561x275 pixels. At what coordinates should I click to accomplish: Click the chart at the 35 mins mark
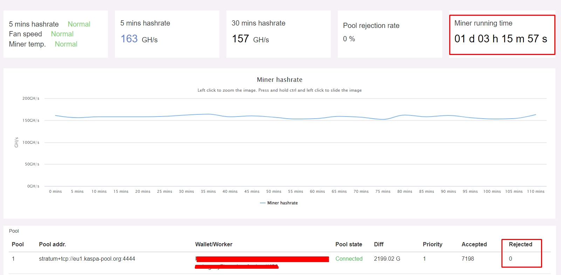(208, 114)
